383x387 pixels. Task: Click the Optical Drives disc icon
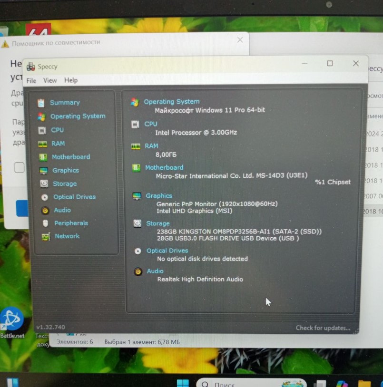pos(44,197)
